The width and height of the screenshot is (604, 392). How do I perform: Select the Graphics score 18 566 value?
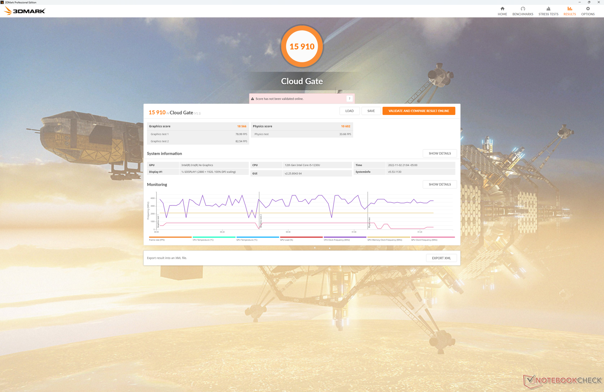pyautogui.click(x=242, y=126)
